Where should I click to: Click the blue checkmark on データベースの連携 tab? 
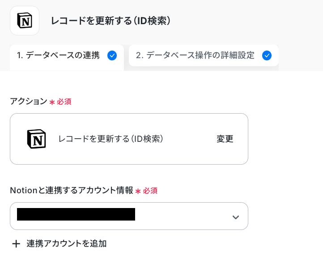coord(112,55)
